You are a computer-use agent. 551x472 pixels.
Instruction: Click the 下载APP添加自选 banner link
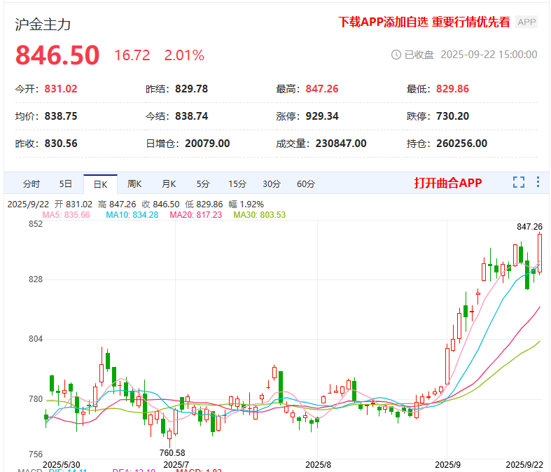click(x=424, y=22)
